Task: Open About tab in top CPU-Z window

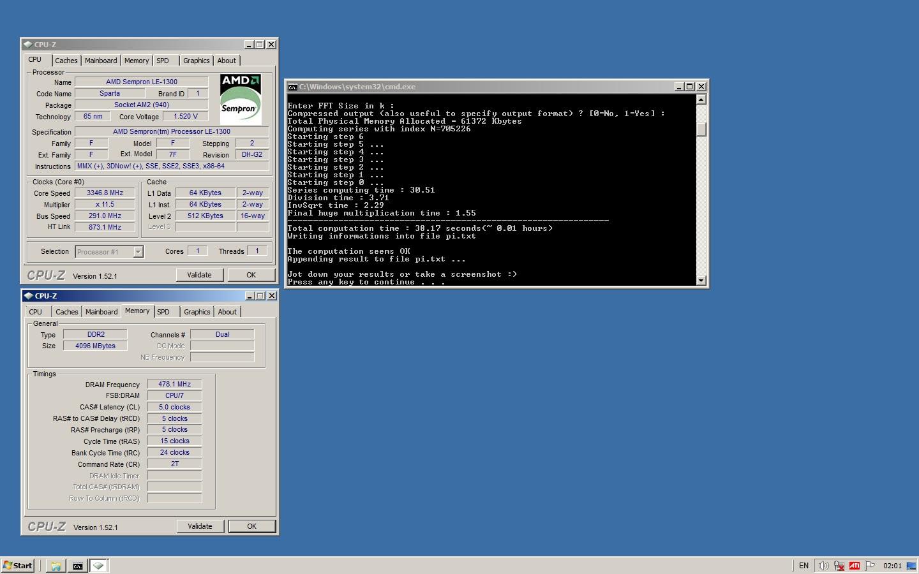Action: (227, 61)
